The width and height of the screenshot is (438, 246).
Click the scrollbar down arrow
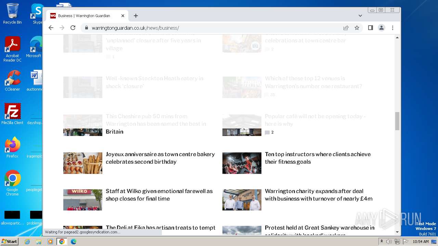click(x=397, y=232)
